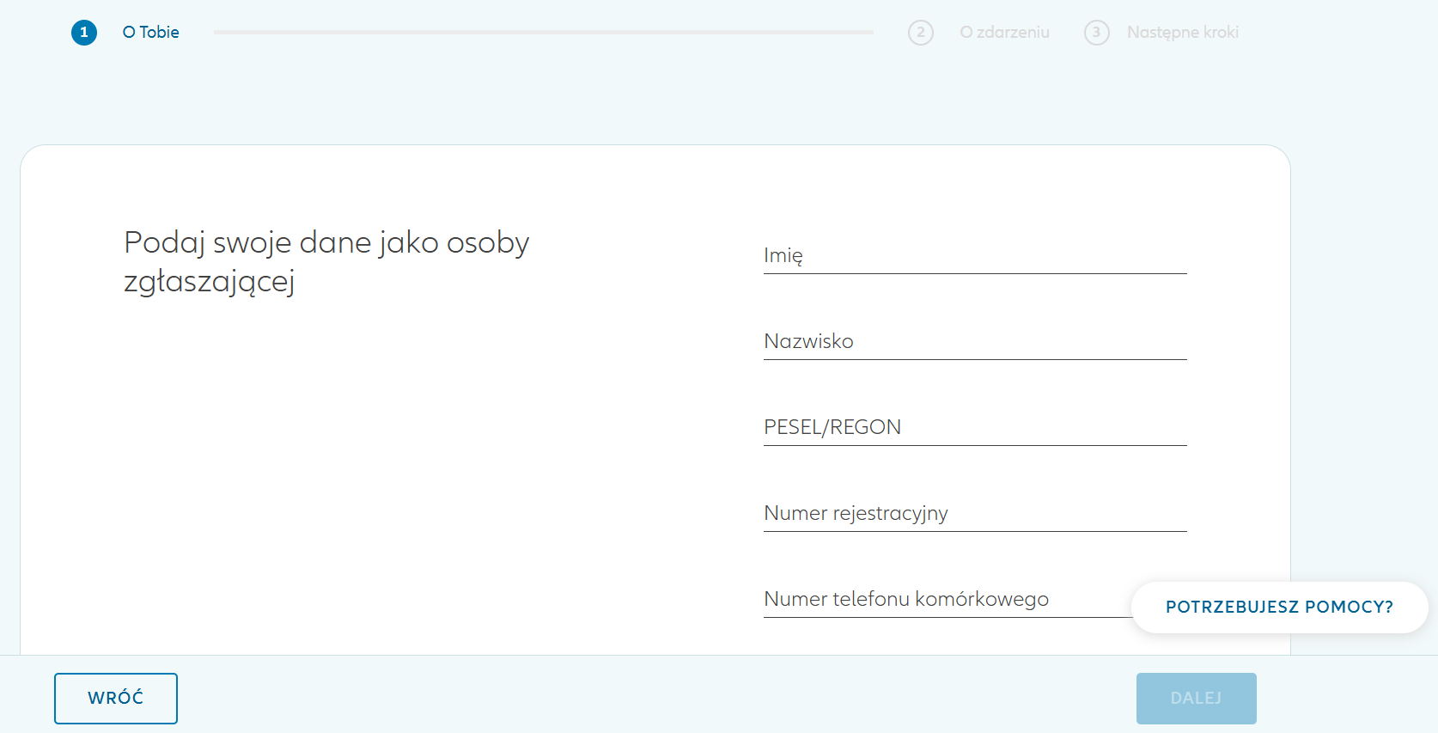Click the underline beneath the Imię label
Image resolution: width=1438 pixels, height=733 pixels.
[974, 273]
